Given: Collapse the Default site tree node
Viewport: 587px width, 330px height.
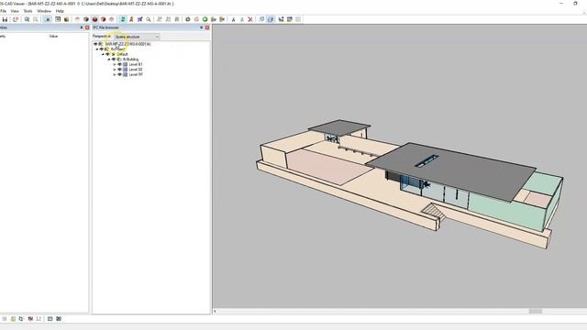Looking at the screenshot, I should point(103,54).
